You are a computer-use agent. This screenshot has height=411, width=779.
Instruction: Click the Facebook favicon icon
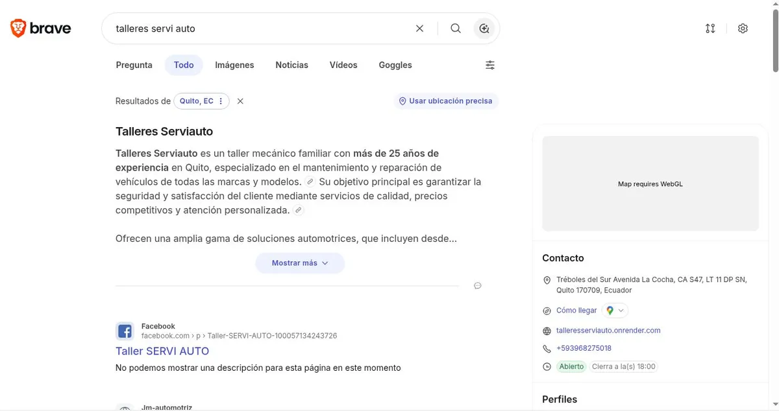[x=125, y=331]
